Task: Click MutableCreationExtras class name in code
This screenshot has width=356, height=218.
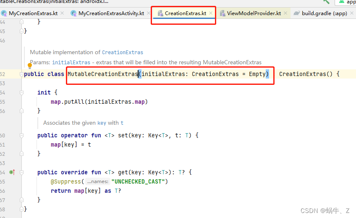Action: pyautogui.click(x=103, y=74)
